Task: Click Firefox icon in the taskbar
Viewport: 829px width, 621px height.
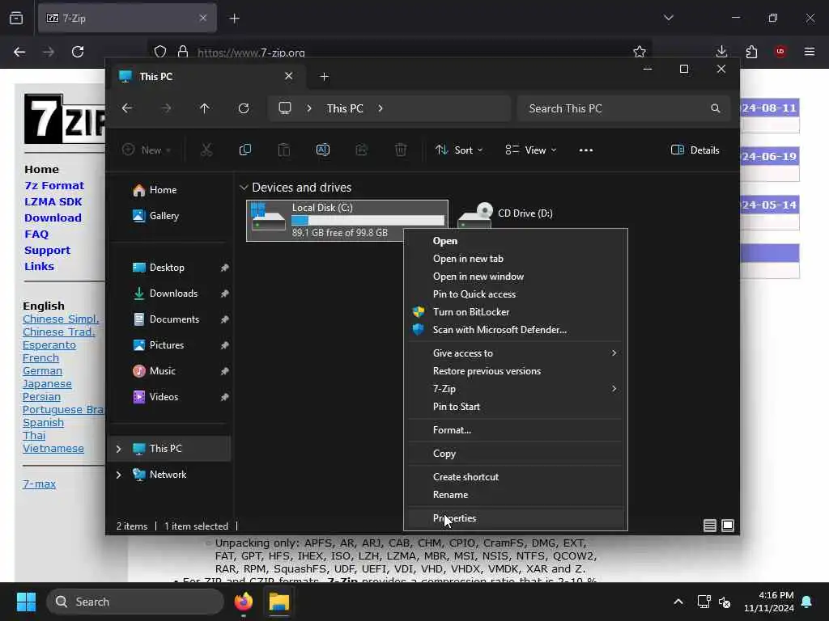Action: 244,602
